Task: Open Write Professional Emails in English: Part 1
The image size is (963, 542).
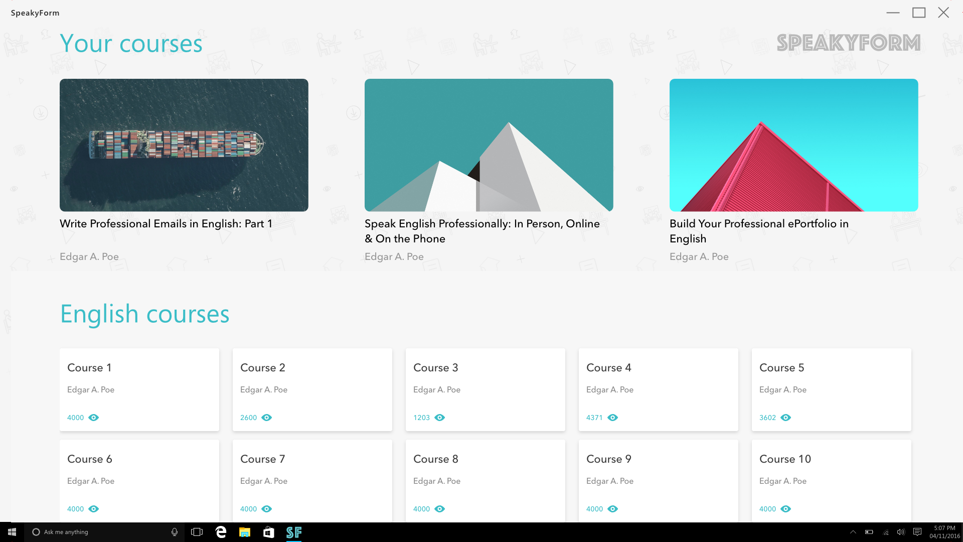Action: (x=166, y=224)
